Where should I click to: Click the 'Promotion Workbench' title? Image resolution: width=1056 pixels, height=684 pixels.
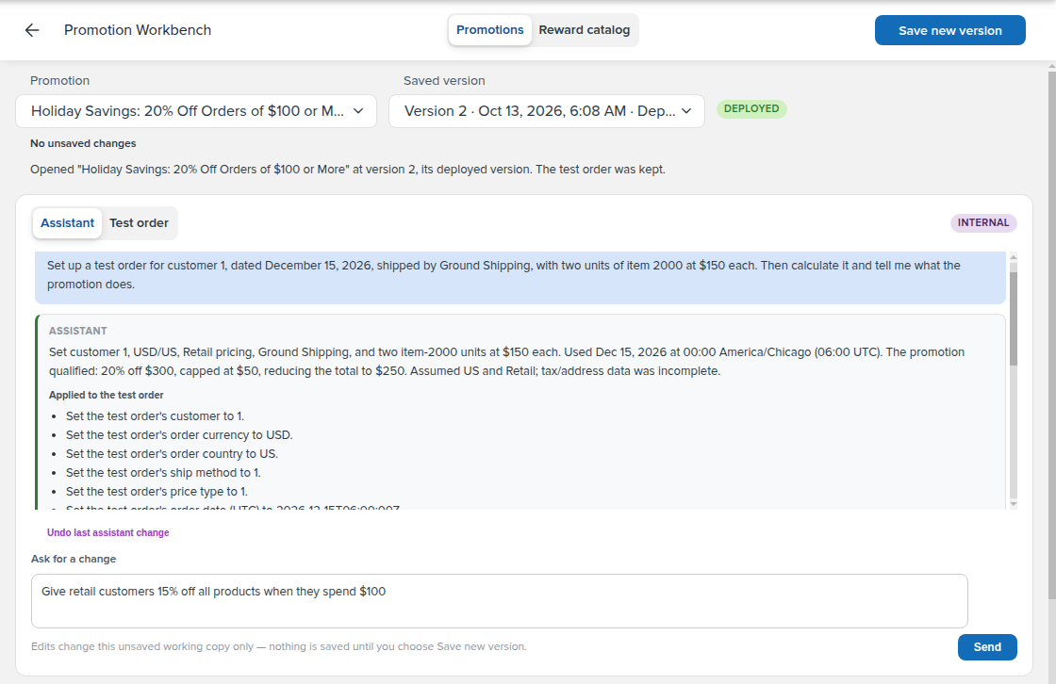(138, 30)
